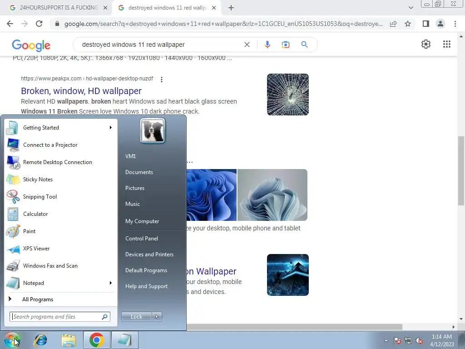Start Google voice search microphone
465x349 pixels.
tap(267, 45)
